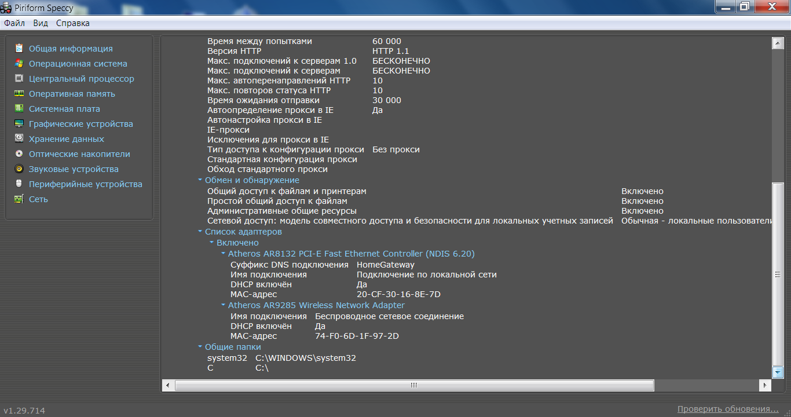Click the vertical scrollbar up arrow
The height and width of the screenshot is (417, 791).
pos(778,43)
